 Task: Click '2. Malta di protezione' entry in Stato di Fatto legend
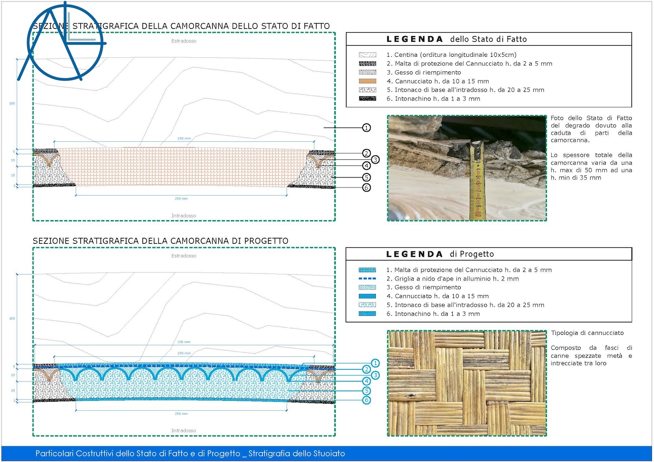469,64
